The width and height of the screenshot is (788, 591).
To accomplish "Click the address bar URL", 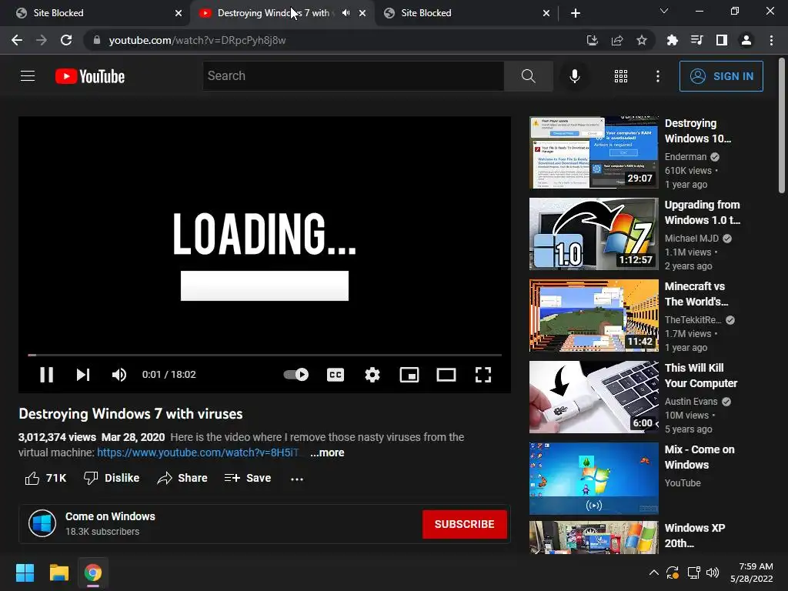I will 198,40.
